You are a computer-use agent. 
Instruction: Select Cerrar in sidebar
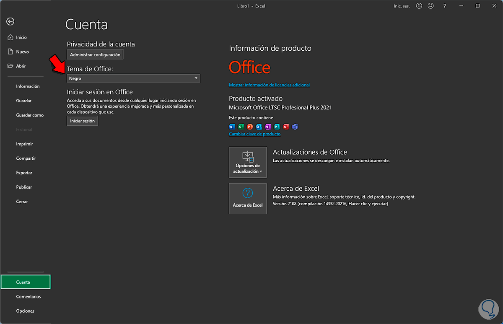coord(22,202)
